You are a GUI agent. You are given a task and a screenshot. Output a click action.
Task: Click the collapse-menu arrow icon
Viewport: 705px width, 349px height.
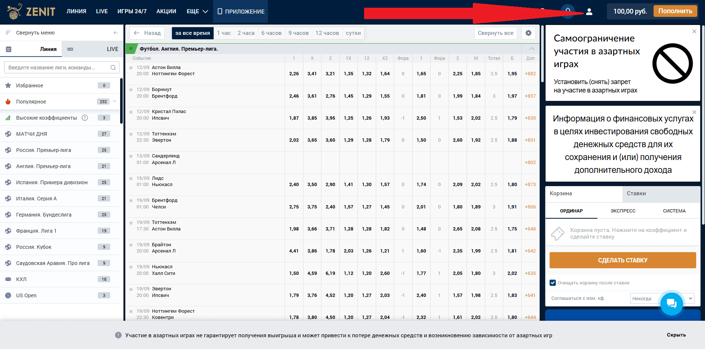[116, 33]
